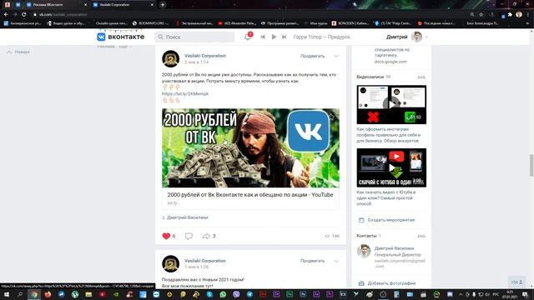
Task: Expand options chevron of first post
Action: pyautogui.click(x=336, y=56)
